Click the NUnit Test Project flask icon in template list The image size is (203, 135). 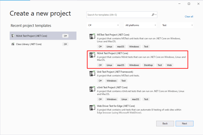point(92,55)
